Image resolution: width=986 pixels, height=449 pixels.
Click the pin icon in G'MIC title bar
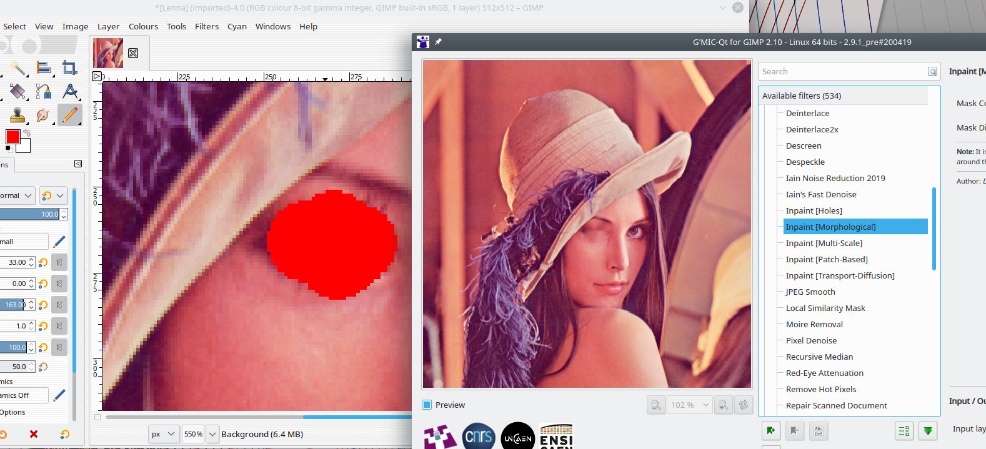click(438, 42)
